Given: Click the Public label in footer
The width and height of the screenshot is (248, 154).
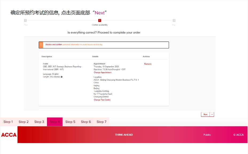Looking at the screenshot, I should coord(207,135).
